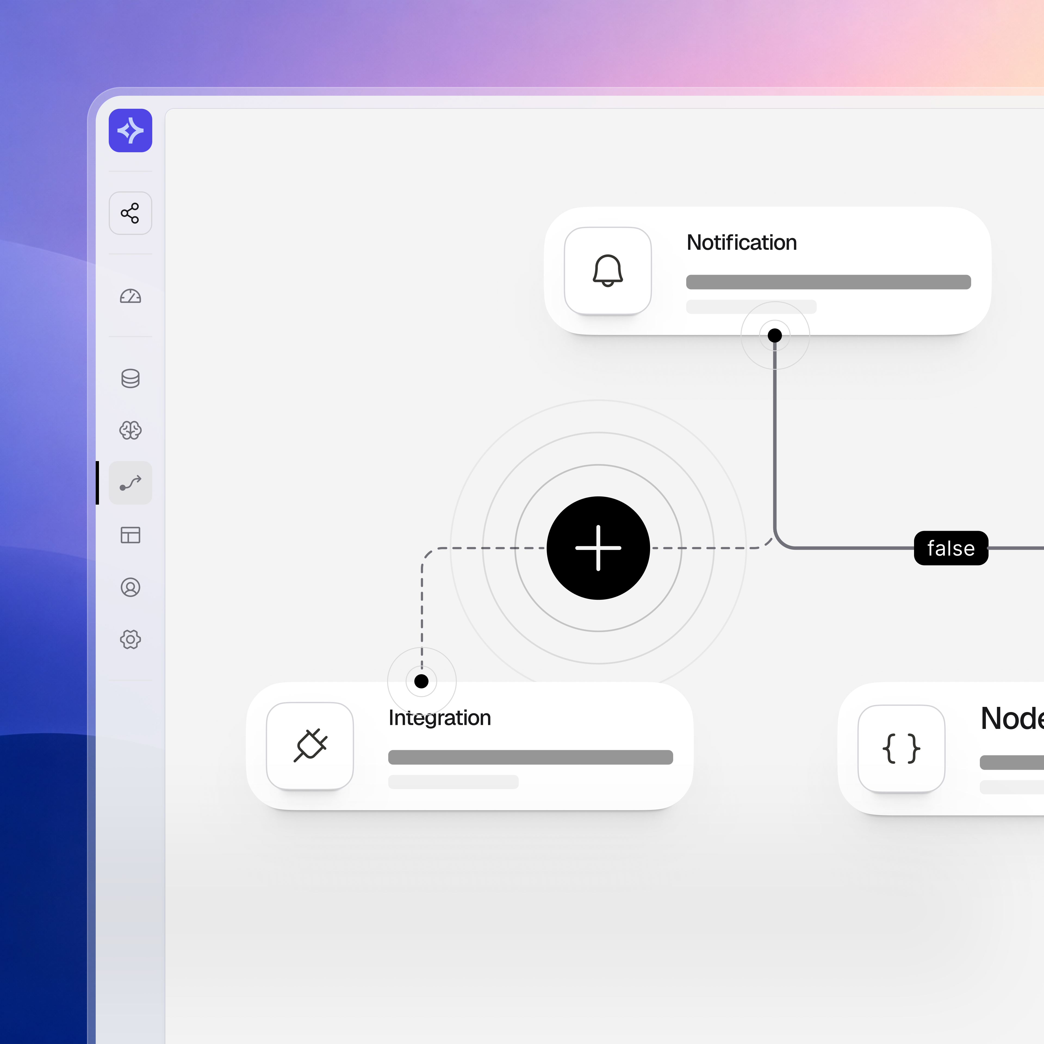The image size is (1044, 1044).
Task: Select the Integration node title
Action: 440,718
